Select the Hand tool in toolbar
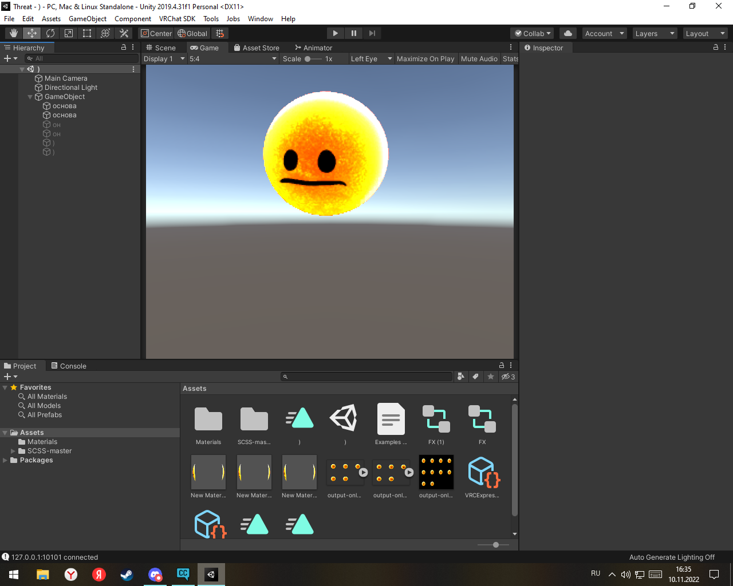 [x=14, y=33]
